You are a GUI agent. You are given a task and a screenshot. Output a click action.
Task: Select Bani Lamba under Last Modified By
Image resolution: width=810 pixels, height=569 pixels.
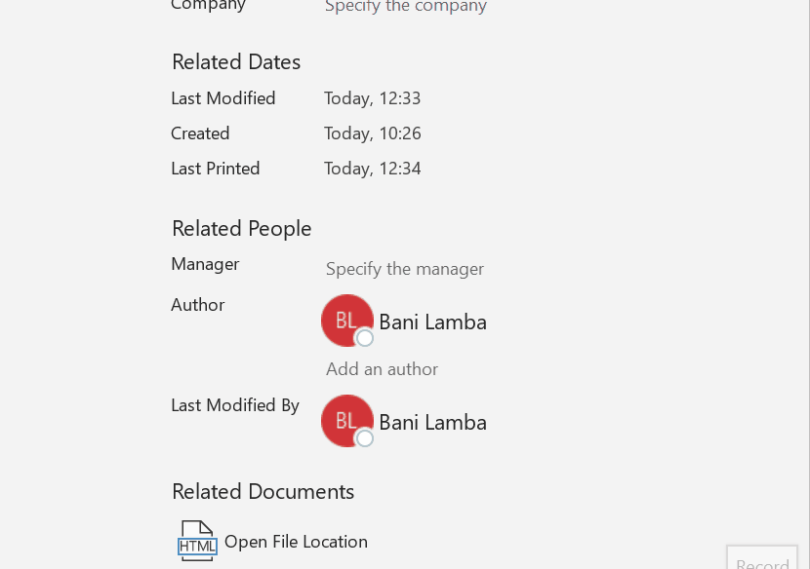click(x=432, y=423)
